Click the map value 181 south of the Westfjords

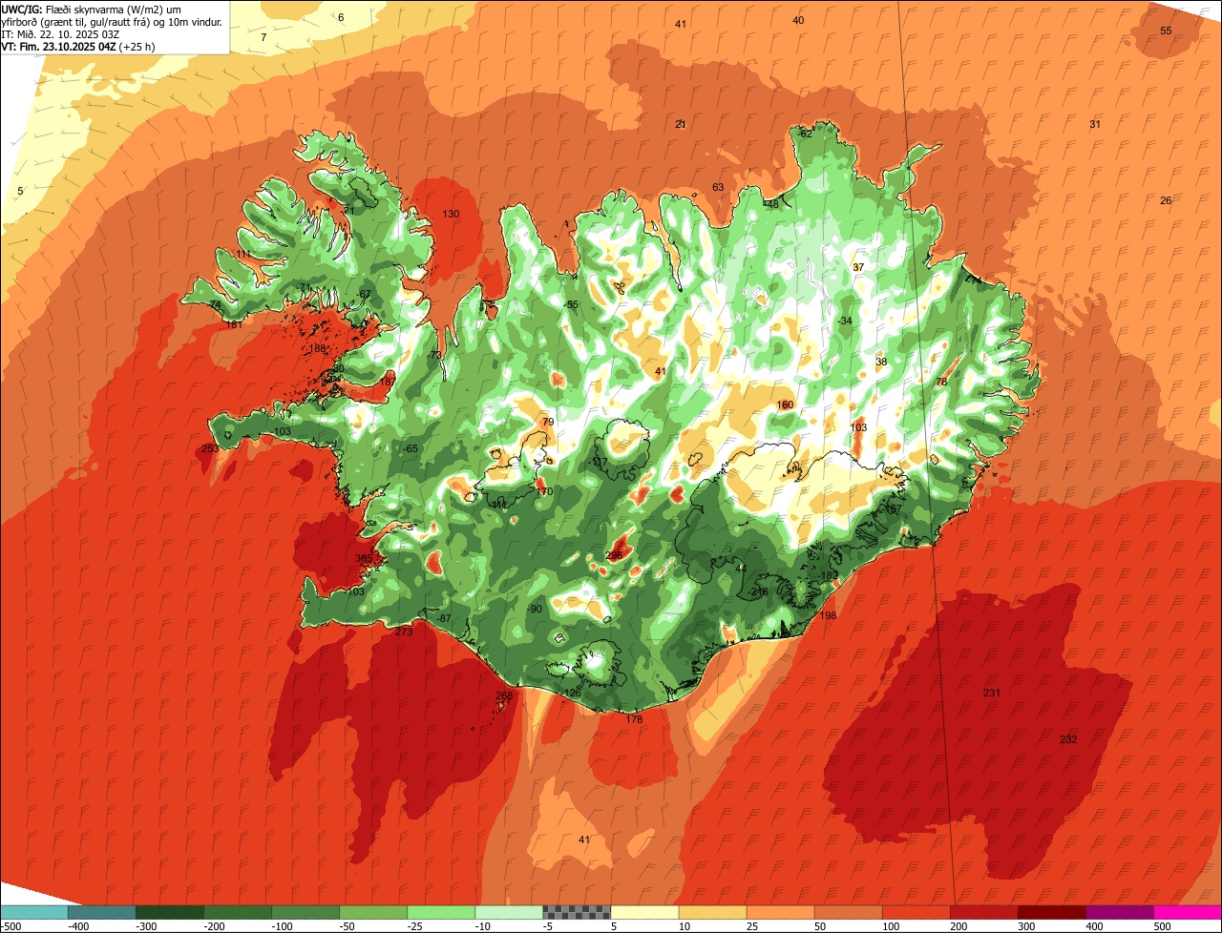(233, 324)
